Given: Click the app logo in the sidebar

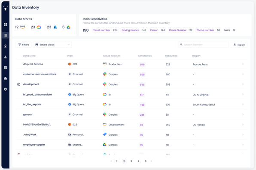Looking at the screenshot, I should (6, 8).
